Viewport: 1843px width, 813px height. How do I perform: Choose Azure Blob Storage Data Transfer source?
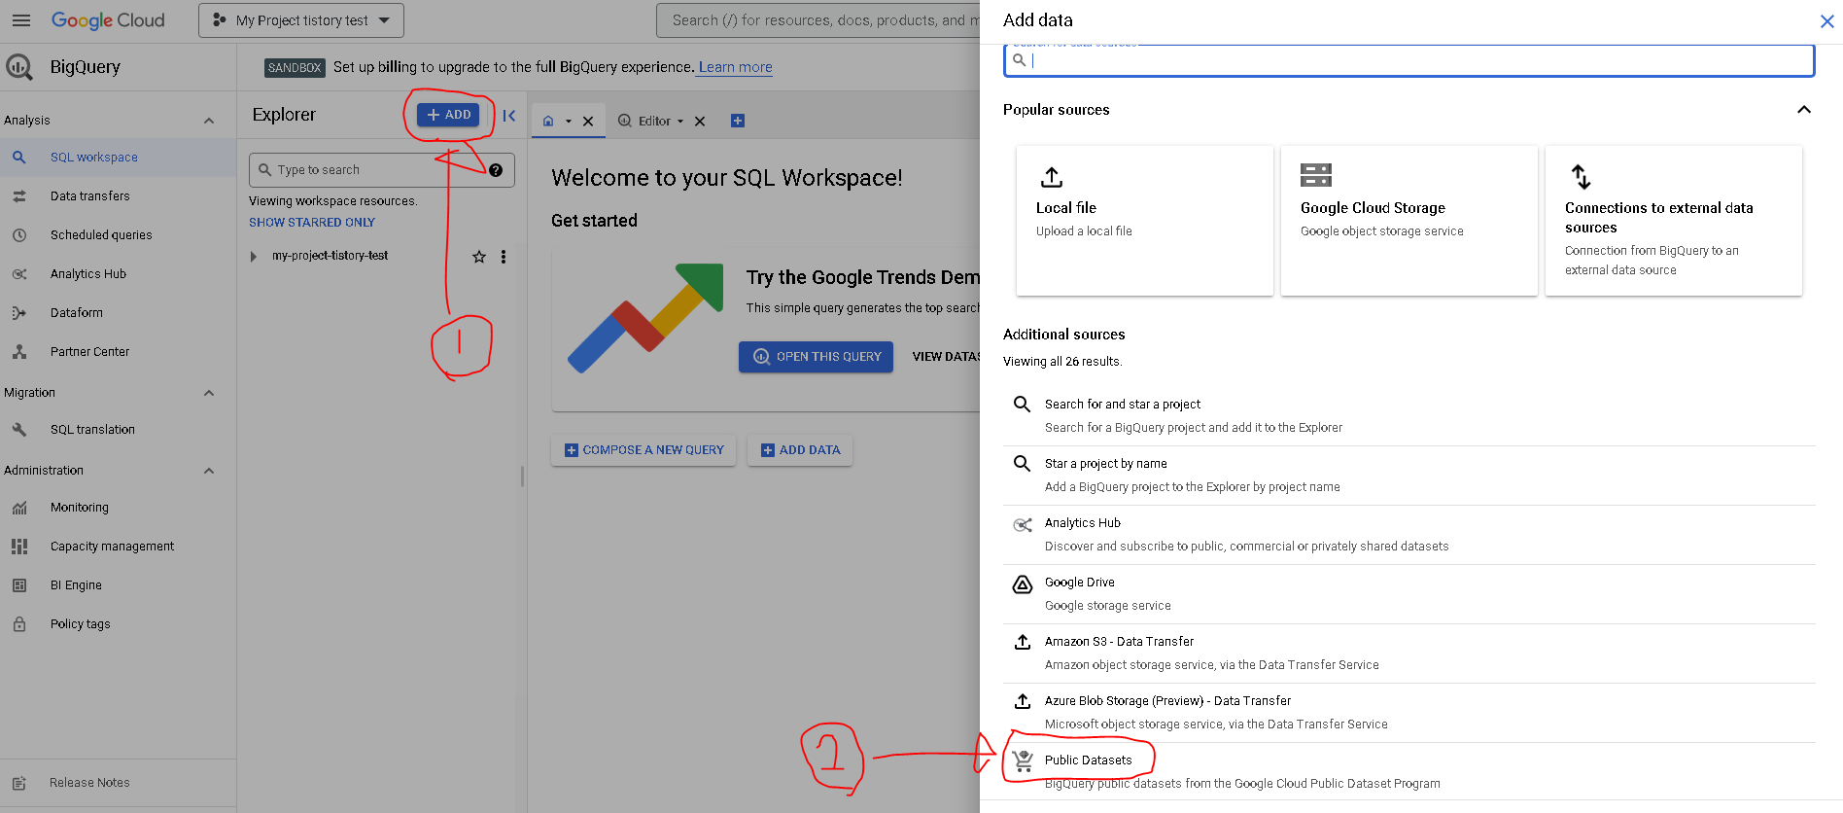[x=1409, y=713]
